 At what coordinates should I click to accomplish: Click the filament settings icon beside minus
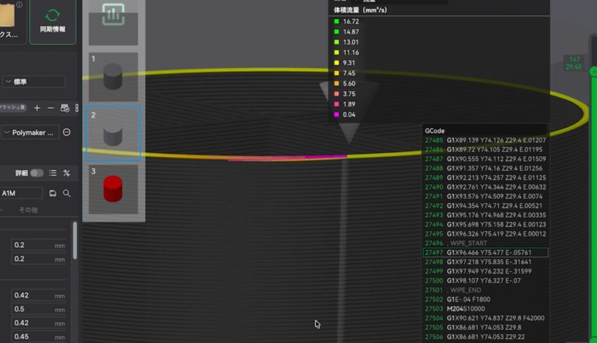(65, 108)
